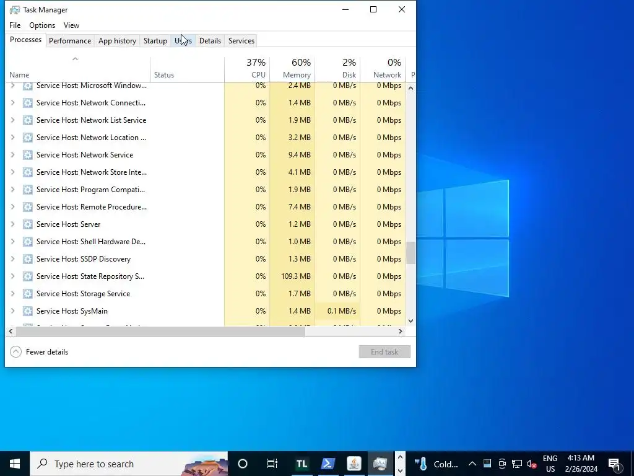Click the gear icon for Service Host: Program Compati...
The height and width of the screenshot is (476, 634).
pyautogui.click(x=27, y=190)
